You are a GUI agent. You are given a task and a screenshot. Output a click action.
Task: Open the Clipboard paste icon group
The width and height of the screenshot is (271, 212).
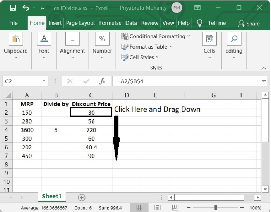(16, 39)
